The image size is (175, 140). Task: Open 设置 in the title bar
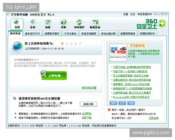(x=125, y=14)
